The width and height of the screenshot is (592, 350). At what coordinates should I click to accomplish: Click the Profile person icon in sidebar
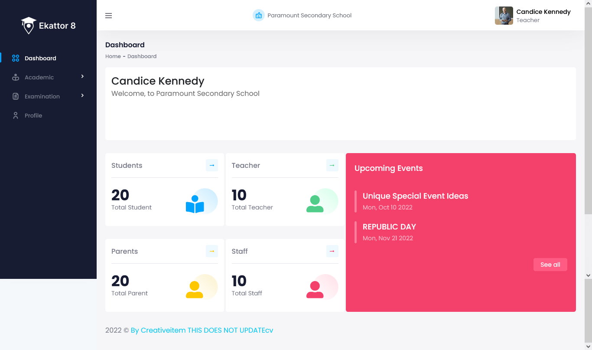[16, 115]
